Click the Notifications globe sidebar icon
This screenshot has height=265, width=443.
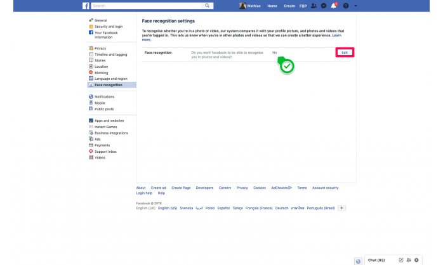(91, 96)
